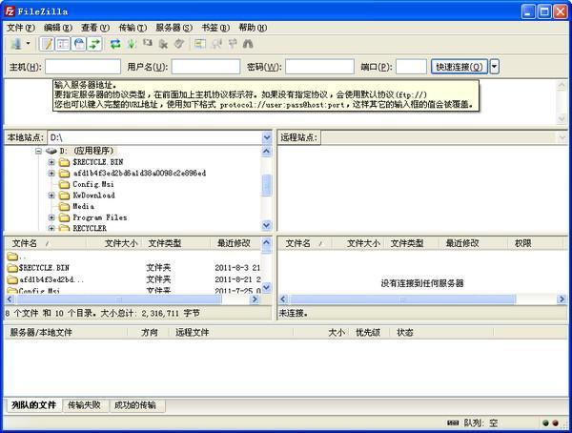Open the directory listing filters icon

tap(199, 44)
